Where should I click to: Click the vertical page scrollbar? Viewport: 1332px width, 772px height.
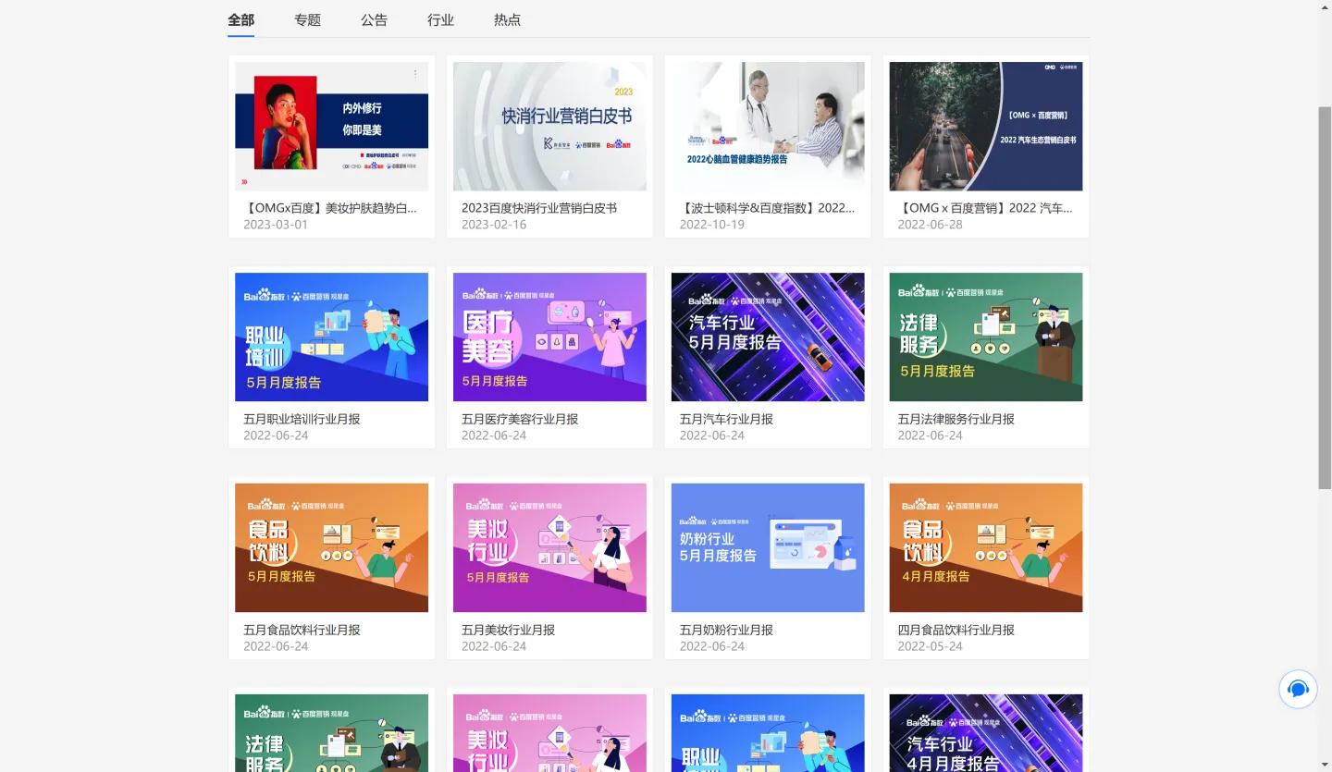click(x=1324, y=296)
